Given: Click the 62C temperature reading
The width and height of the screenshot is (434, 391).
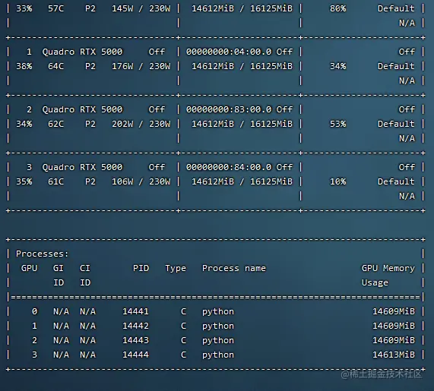Looking at the screenshot, I should point(55,124).
